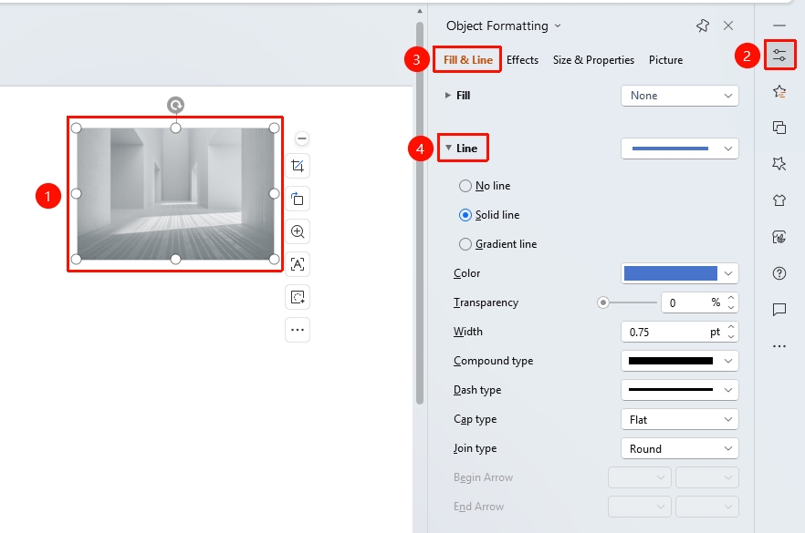Pin the Object Formatting panel
The height and width of the screenshot is (533, 805).
pos(703,26)
